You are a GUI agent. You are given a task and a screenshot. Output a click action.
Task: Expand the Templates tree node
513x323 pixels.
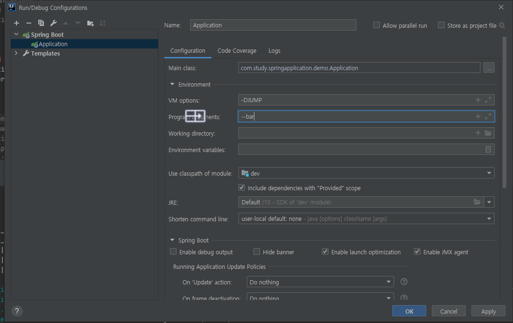pyautogui.click(x=17, y=53)
